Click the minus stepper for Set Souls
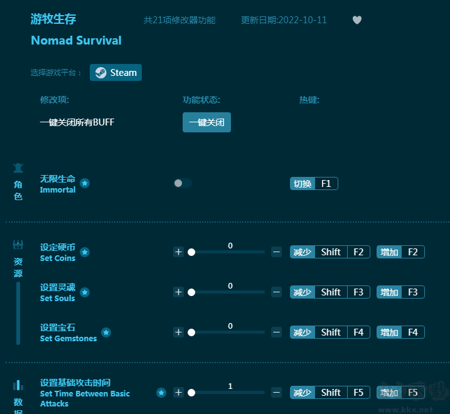450x414 pixels. (x=276, y=292)
